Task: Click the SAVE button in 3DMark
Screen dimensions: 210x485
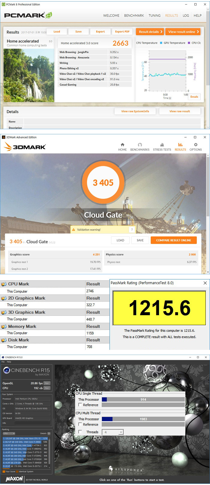Action: pyautogui.click(x=140, y=240)
